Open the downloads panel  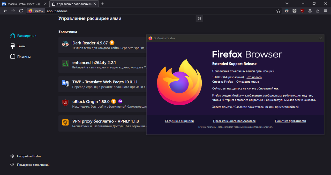[318, 11]
